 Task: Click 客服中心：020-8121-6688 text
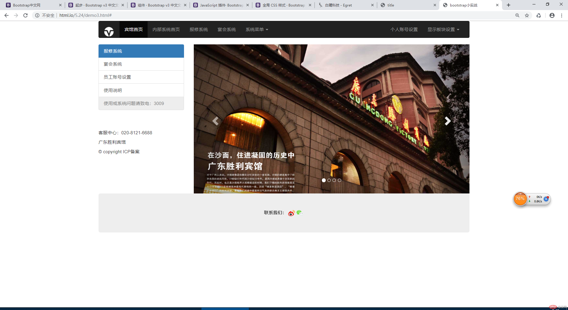125,133
